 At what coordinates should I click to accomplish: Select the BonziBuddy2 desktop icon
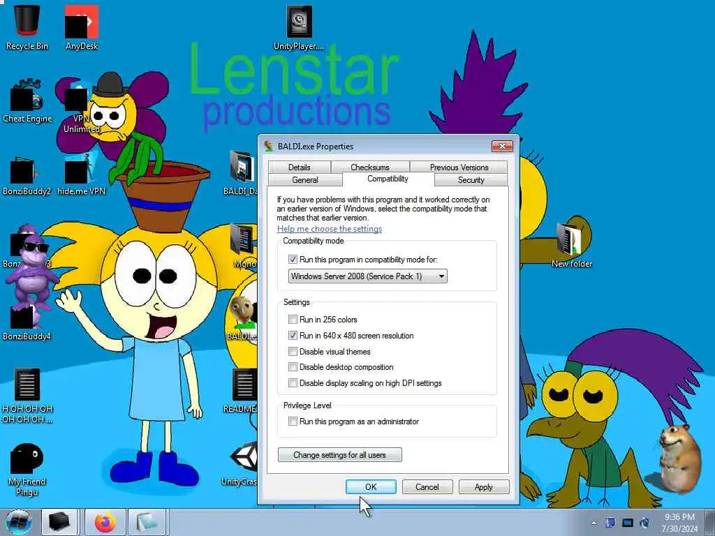pos(27,175)
